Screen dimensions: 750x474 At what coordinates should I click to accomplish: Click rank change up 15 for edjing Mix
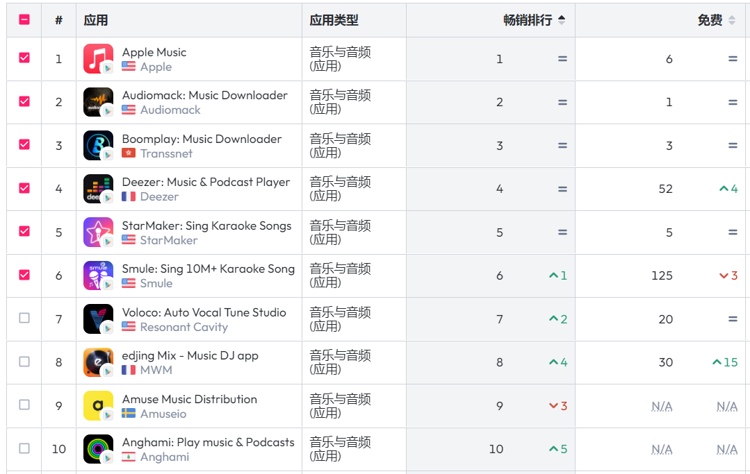coord(725,362)
